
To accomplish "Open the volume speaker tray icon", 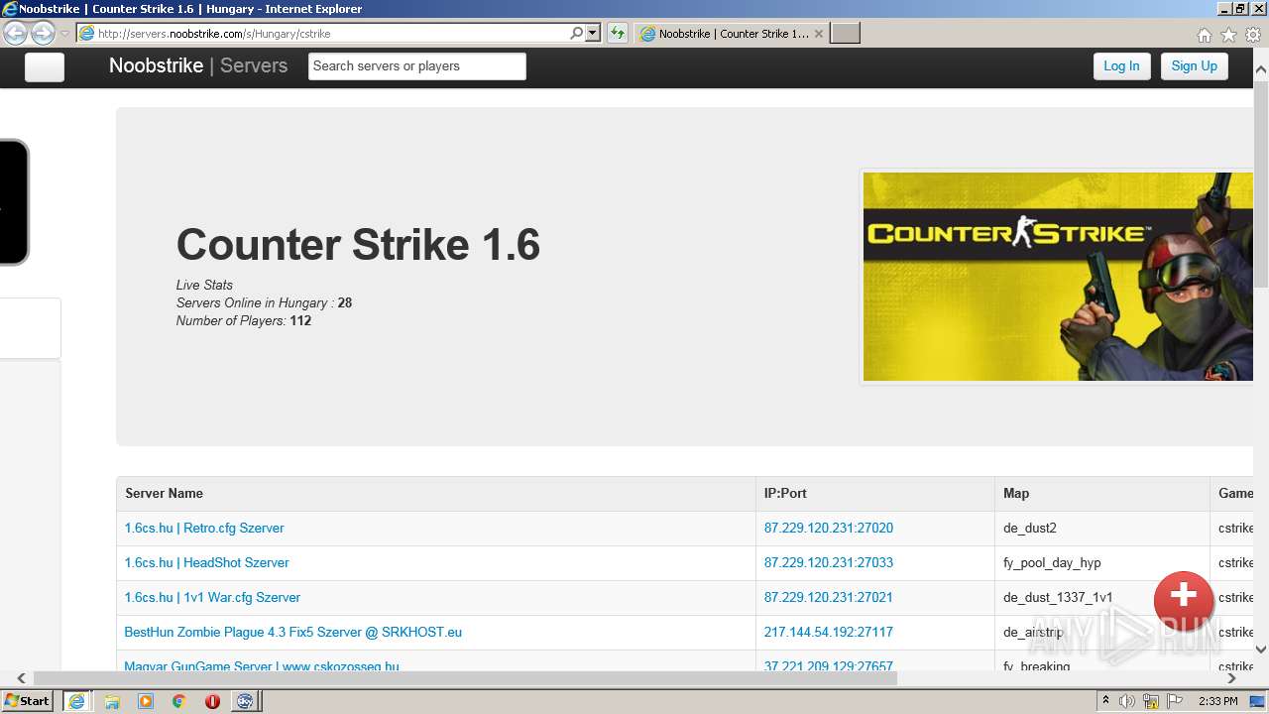I will (1127, 701).
